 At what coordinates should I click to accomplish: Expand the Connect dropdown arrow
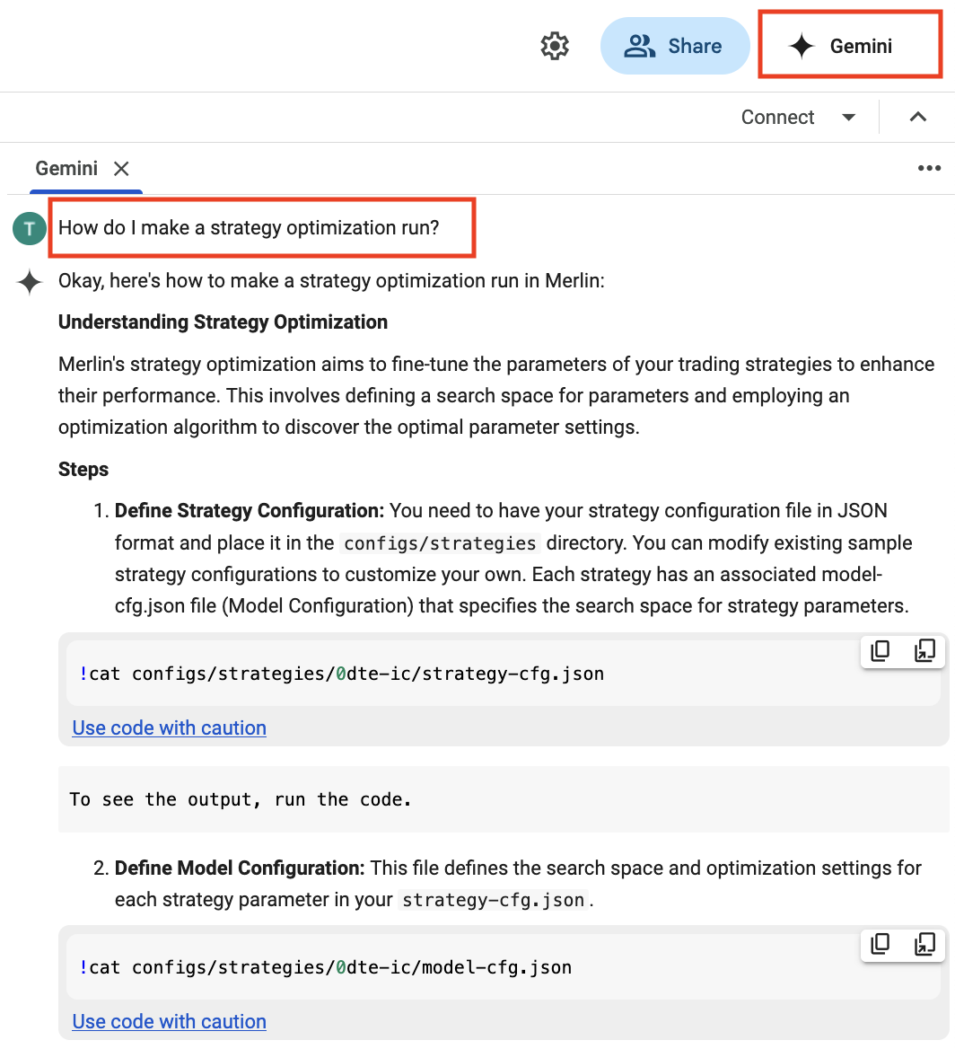click(848, 118)
